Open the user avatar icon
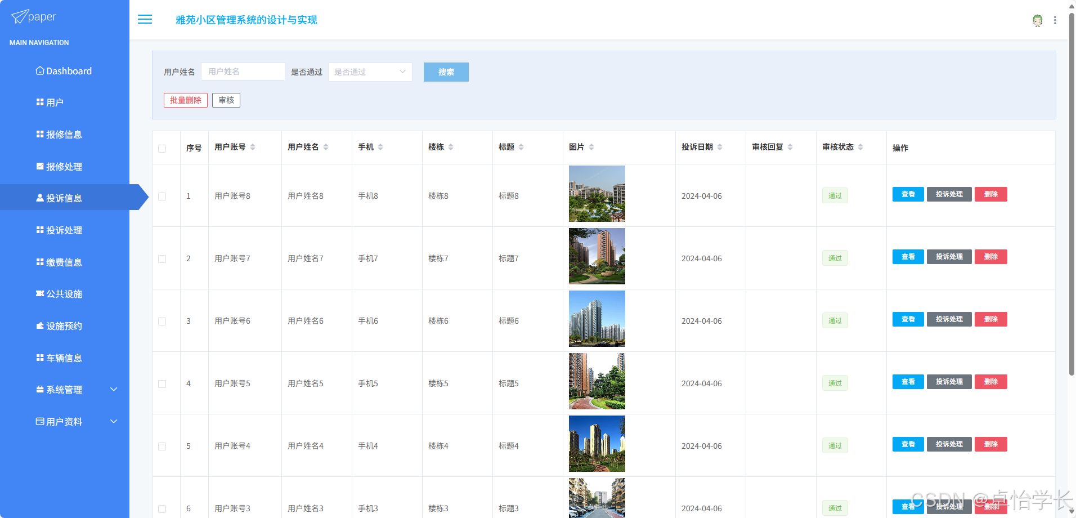Viewport: 1076px width, 518px height. tap(1037, 20)
